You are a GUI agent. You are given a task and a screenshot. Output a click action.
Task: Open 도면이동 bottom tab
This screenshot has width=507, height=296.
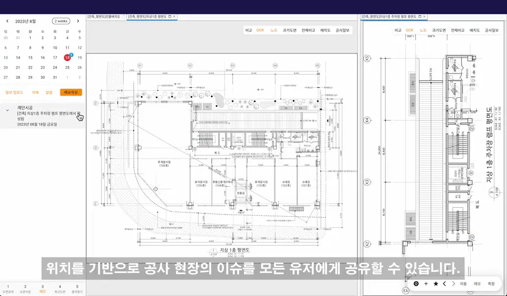(x=25, y=289)
